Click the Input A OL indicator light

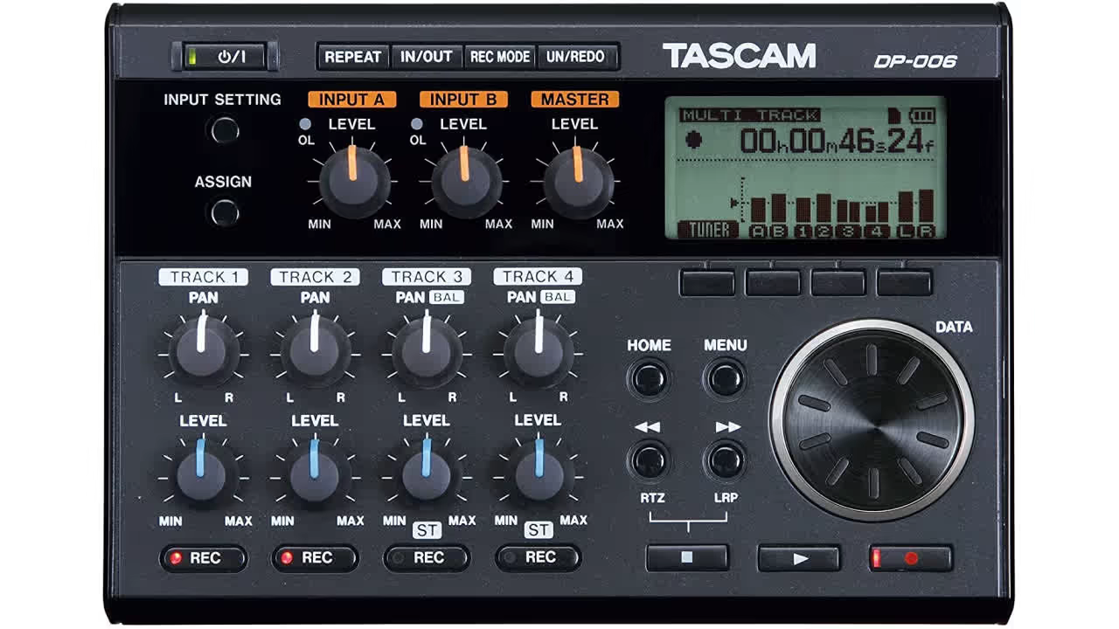(x=305, y=123)
